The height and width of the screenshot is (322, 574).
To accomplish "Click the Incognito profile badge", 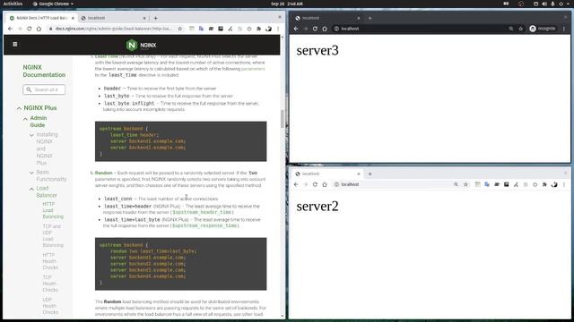I will (542, 29).
